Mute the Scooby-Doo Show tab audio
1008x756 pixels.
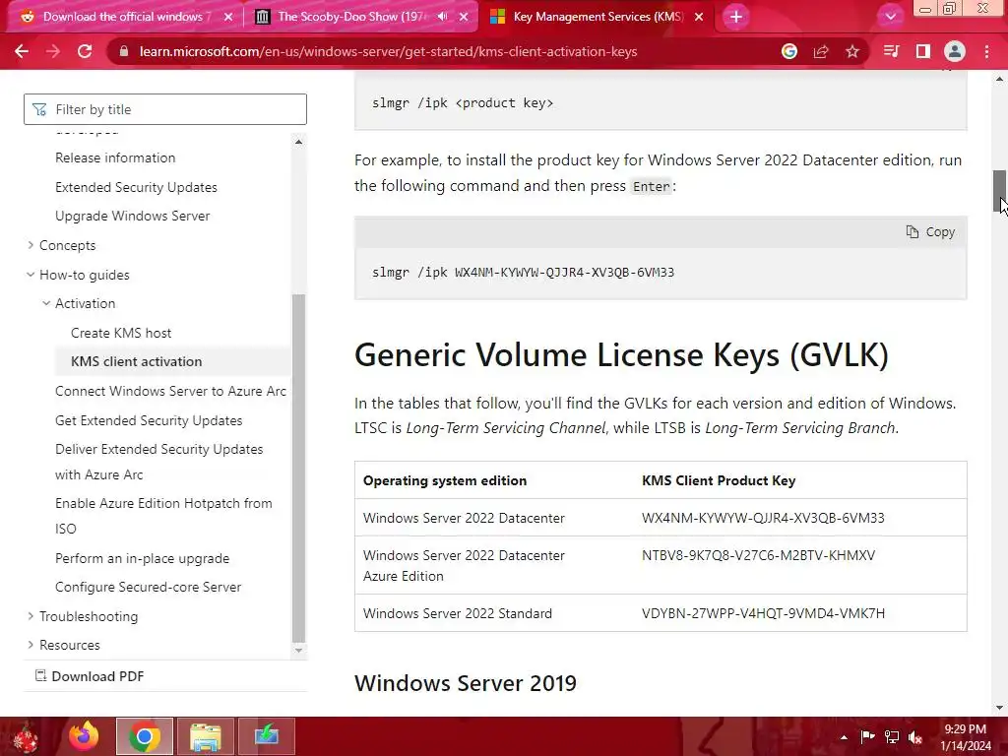click(442, 17)
